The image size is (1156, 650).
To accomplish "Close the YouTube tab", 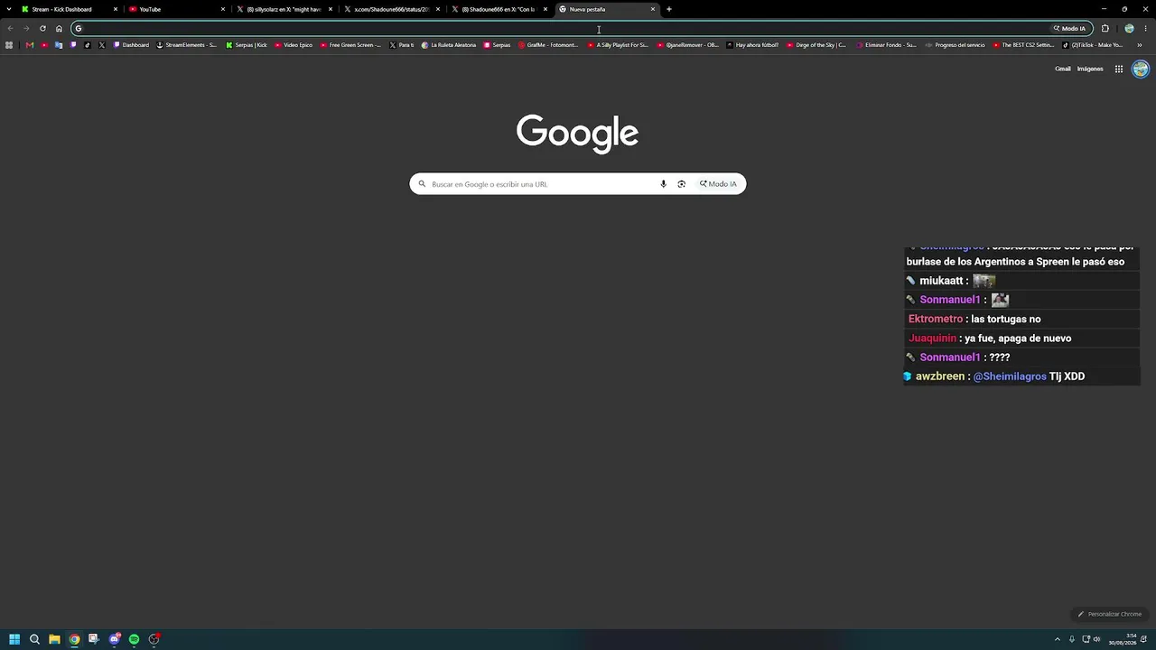I will pyautogui.click(x=223, y=9).
